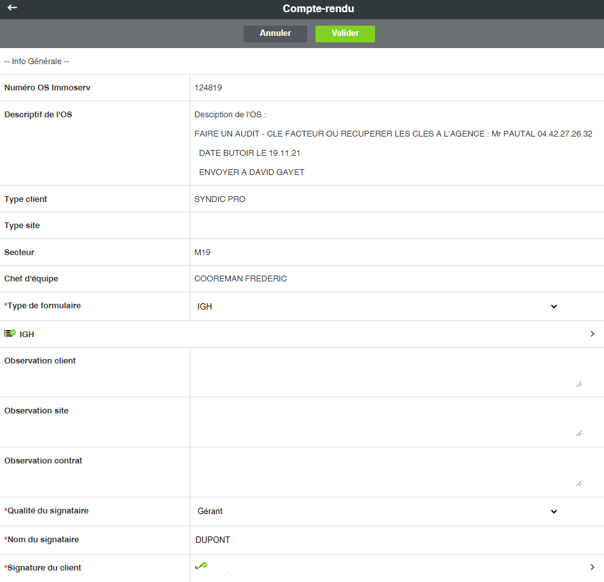Open Signature du client via right chevron
Image resolution: width=604 pixels, height=582 pixels.
(592, 567)
